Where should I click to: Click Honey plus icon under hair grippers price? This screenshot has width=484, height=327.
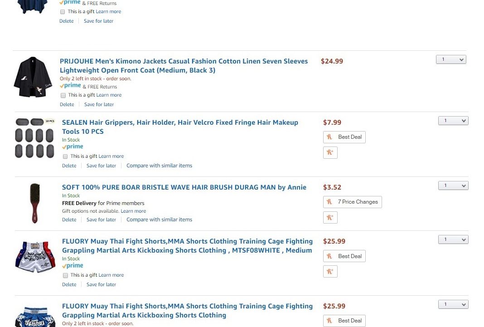[x=330, y=152]
